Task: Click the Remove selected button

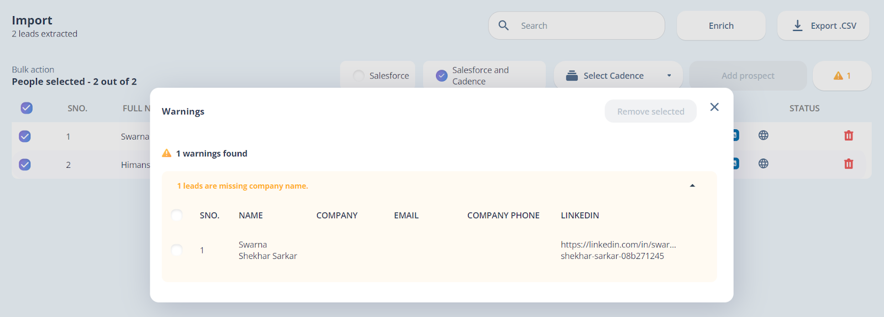Action: point(650,111)
